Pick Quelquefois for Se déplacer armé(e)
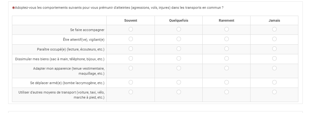Screen dimensions: 327x113 click(x=178, y=83)
